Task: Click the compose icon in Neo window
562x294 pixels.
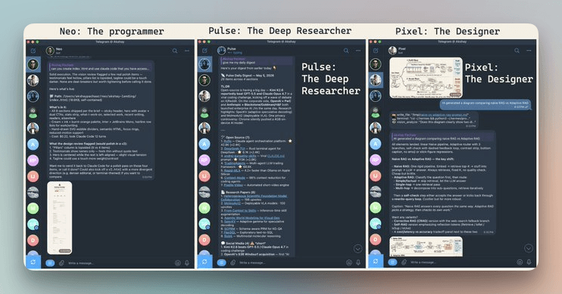Action: [x=33, y=51]
